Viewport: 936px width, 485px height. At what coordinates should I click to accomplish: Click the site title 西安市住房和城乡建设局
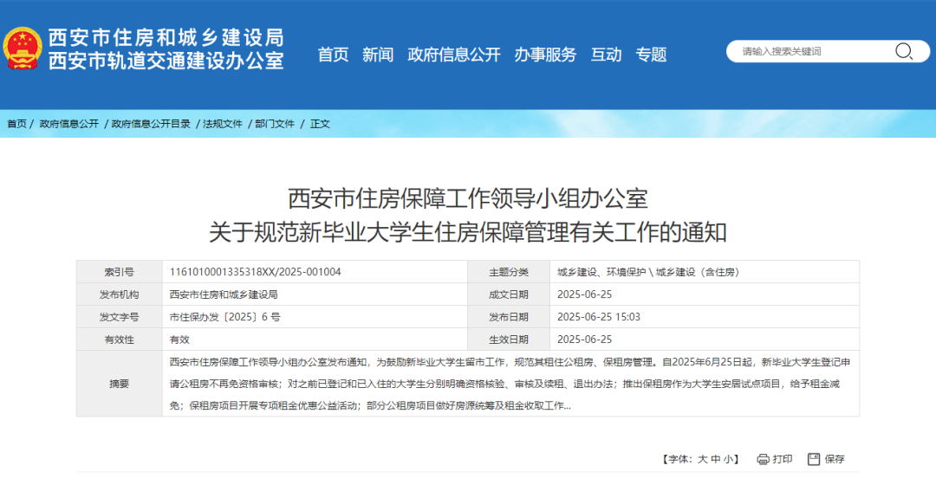166,37
